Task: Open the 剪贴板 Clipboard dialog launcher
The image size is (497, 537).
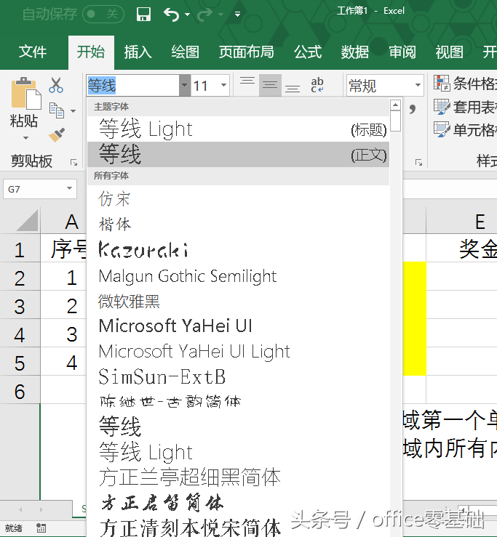Action: click(73, 162)
